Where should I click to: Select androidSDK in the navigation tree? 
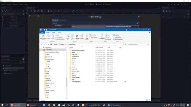click(48, 50)
